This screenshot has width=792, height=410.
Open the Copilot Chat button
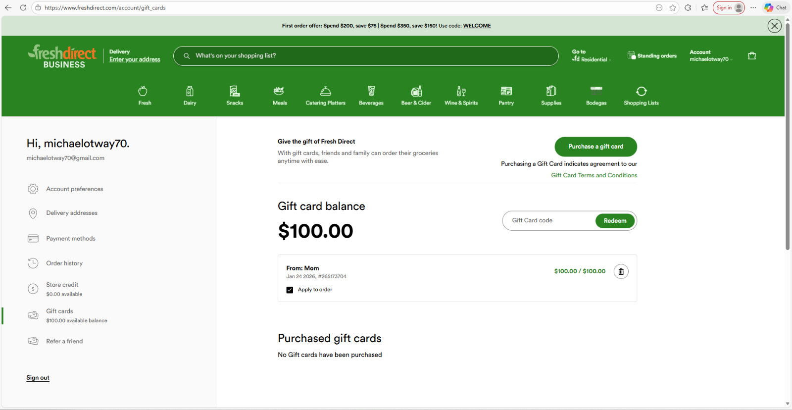pyautogui.click(x=775, y=7)
